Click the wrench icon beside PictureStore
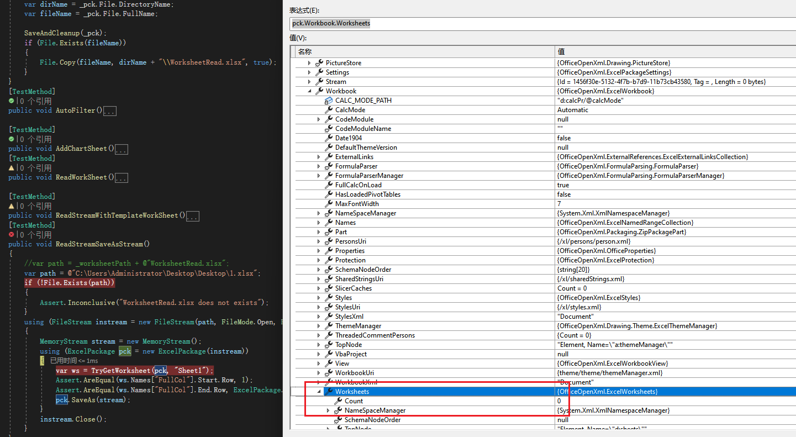The width and height of the screenshot is (796, 437). click(x=319, y=62)
